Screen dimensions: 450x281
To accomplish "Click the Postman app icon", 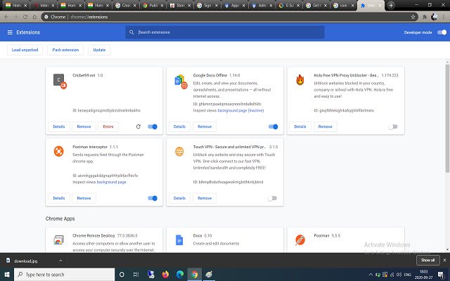I will pyautogui.click(x=300, y=240).
